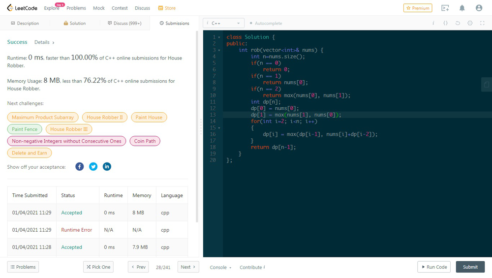The width and height of the screenshot is (492, 278).
Task: Expand the Console dropdown
Action: coord(220,267)
